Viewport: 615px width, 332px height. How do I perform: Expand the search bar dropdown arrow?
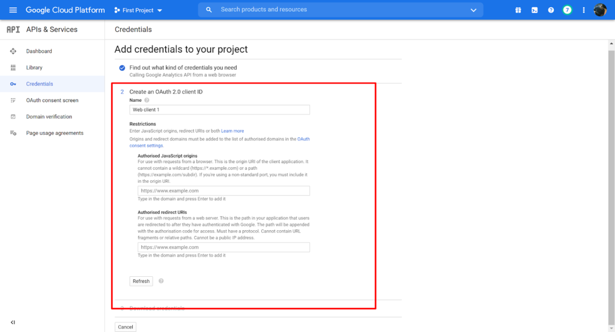[x=473, y=10]
